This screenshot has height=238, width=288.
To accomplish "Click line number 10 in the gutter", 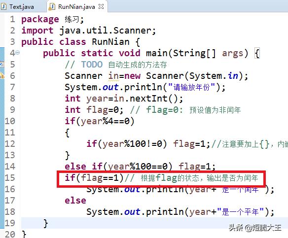I will (10, 121).
